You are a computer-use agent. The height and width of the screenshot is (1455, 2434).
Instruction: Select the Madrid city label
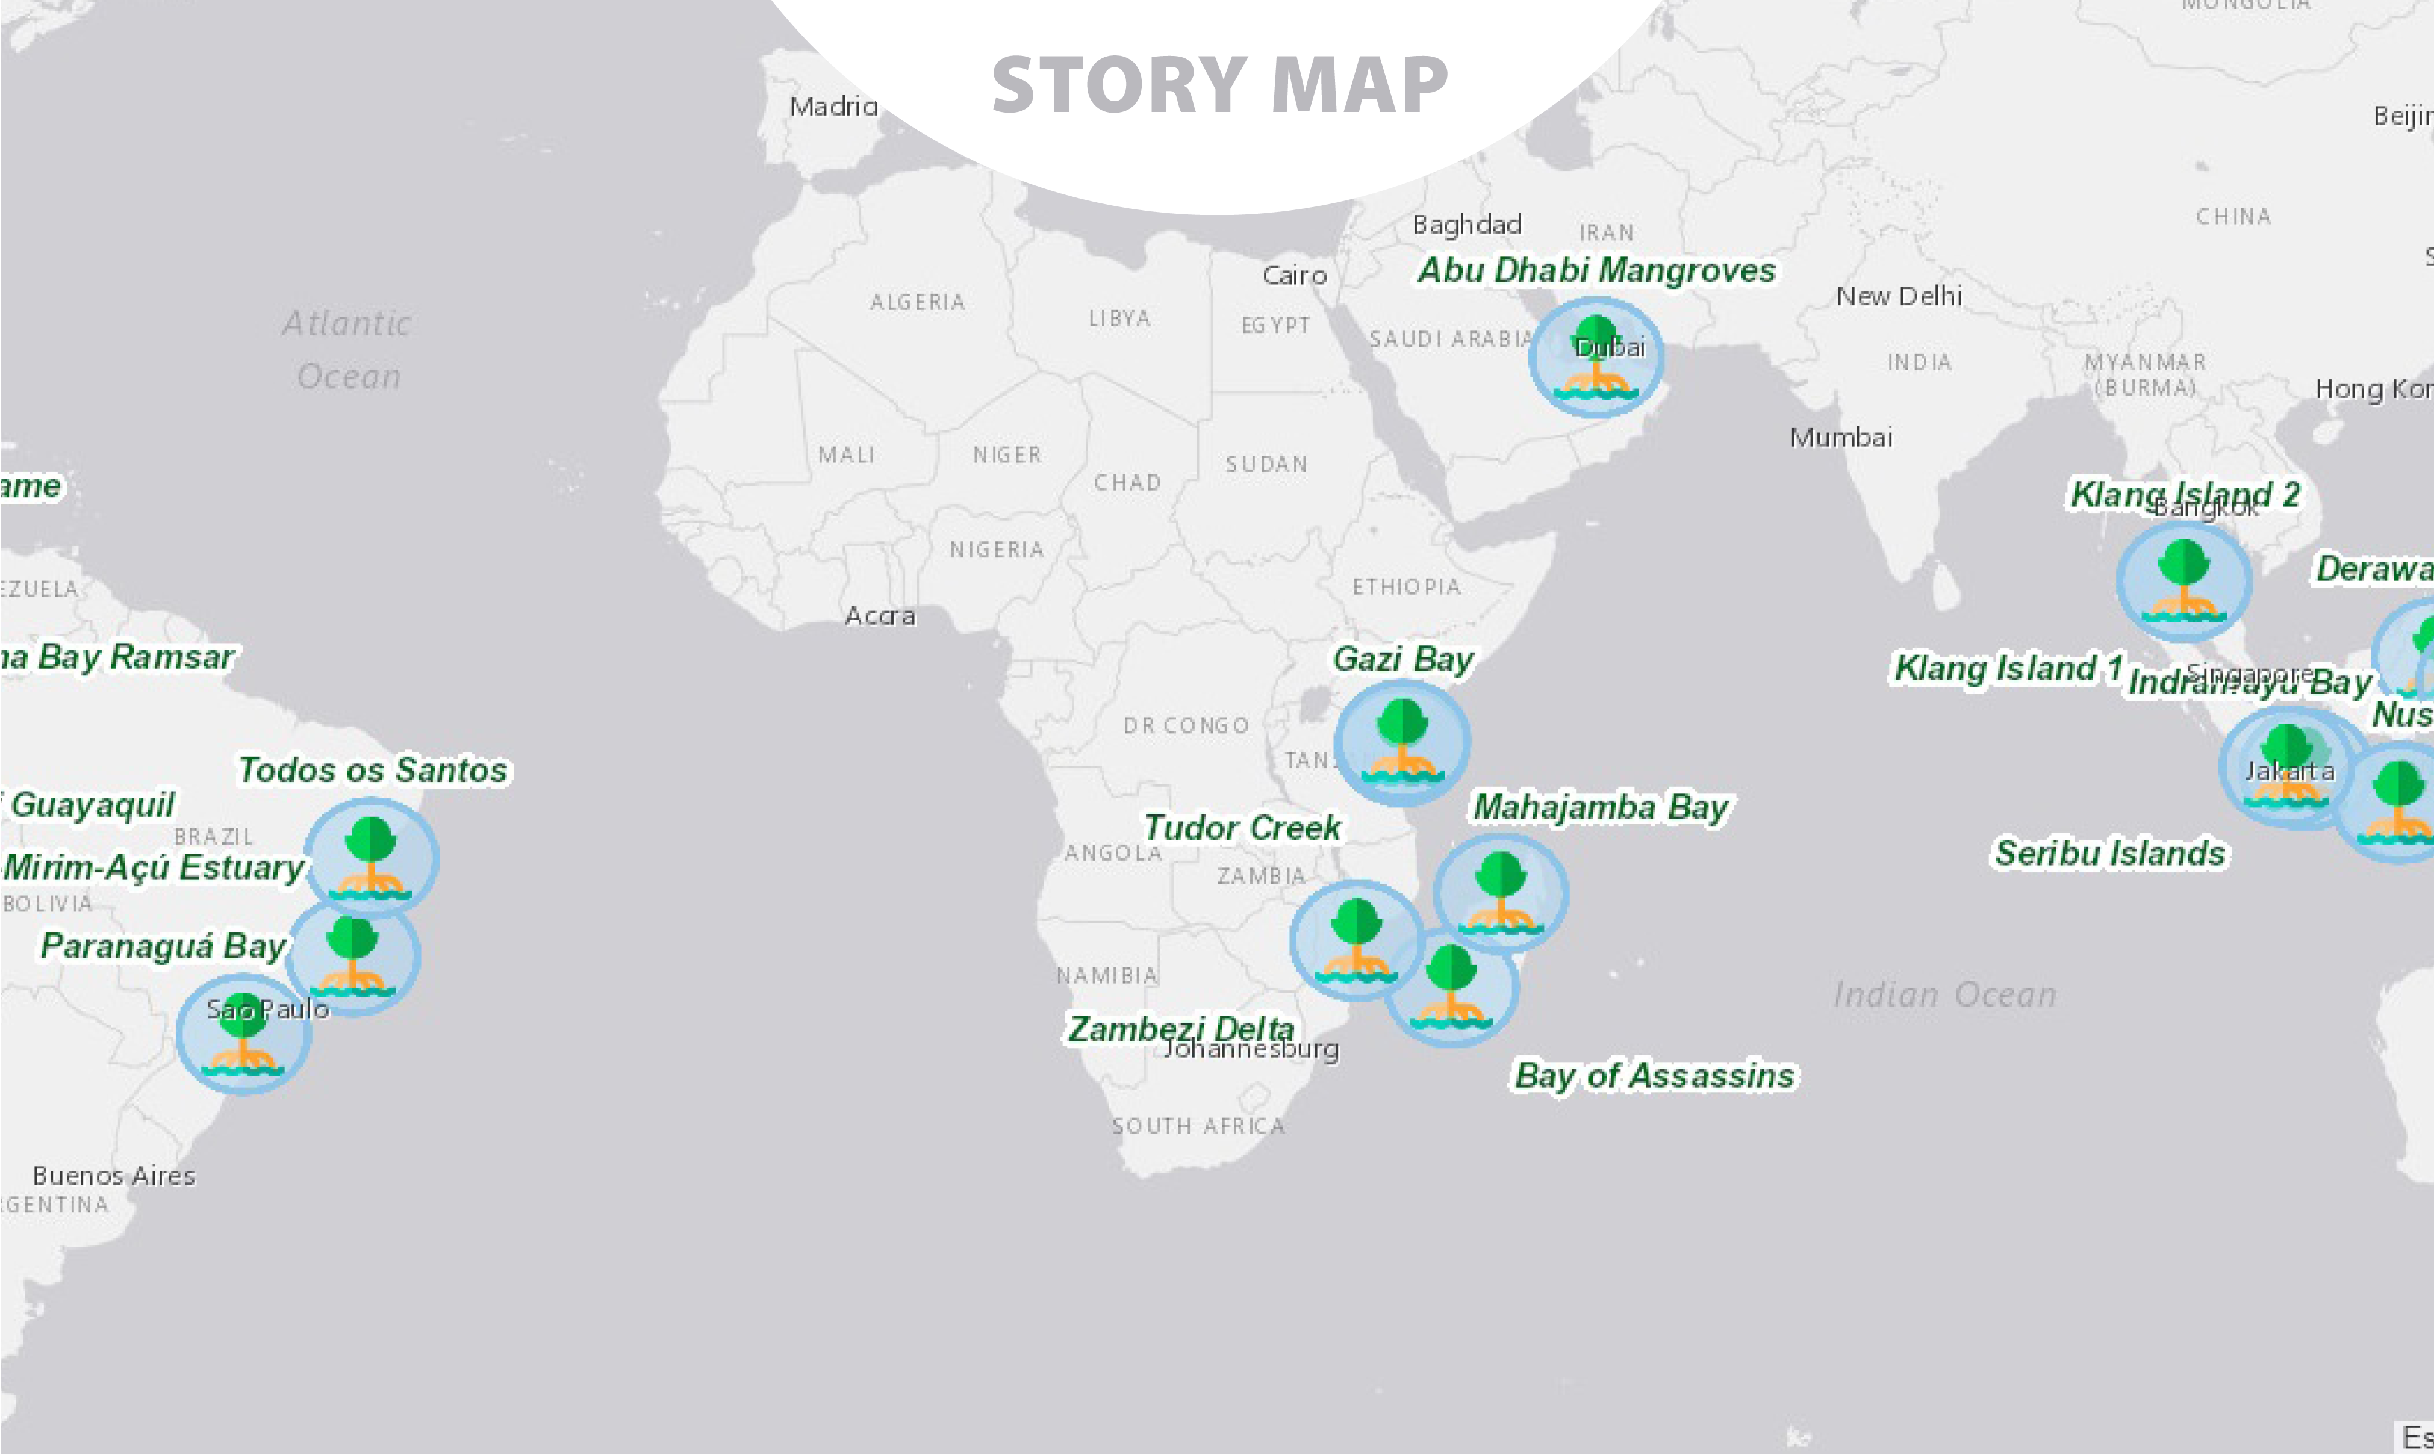click(833, 106)
